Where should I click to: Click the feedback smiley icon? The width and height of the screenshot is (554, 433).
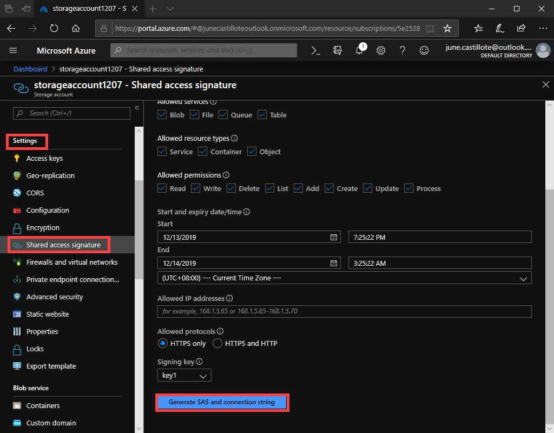424,50
